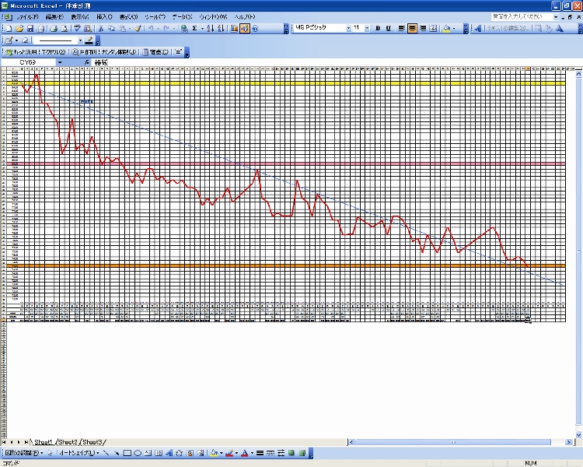
Task: Open the border line style dropdown
Action: 80,40
